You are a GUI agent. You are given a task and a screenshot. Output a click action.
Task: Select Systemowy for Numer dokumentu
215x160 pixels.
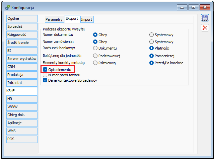(x=152, y=34)
